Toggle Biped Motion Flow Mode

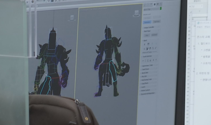(152, 44)
